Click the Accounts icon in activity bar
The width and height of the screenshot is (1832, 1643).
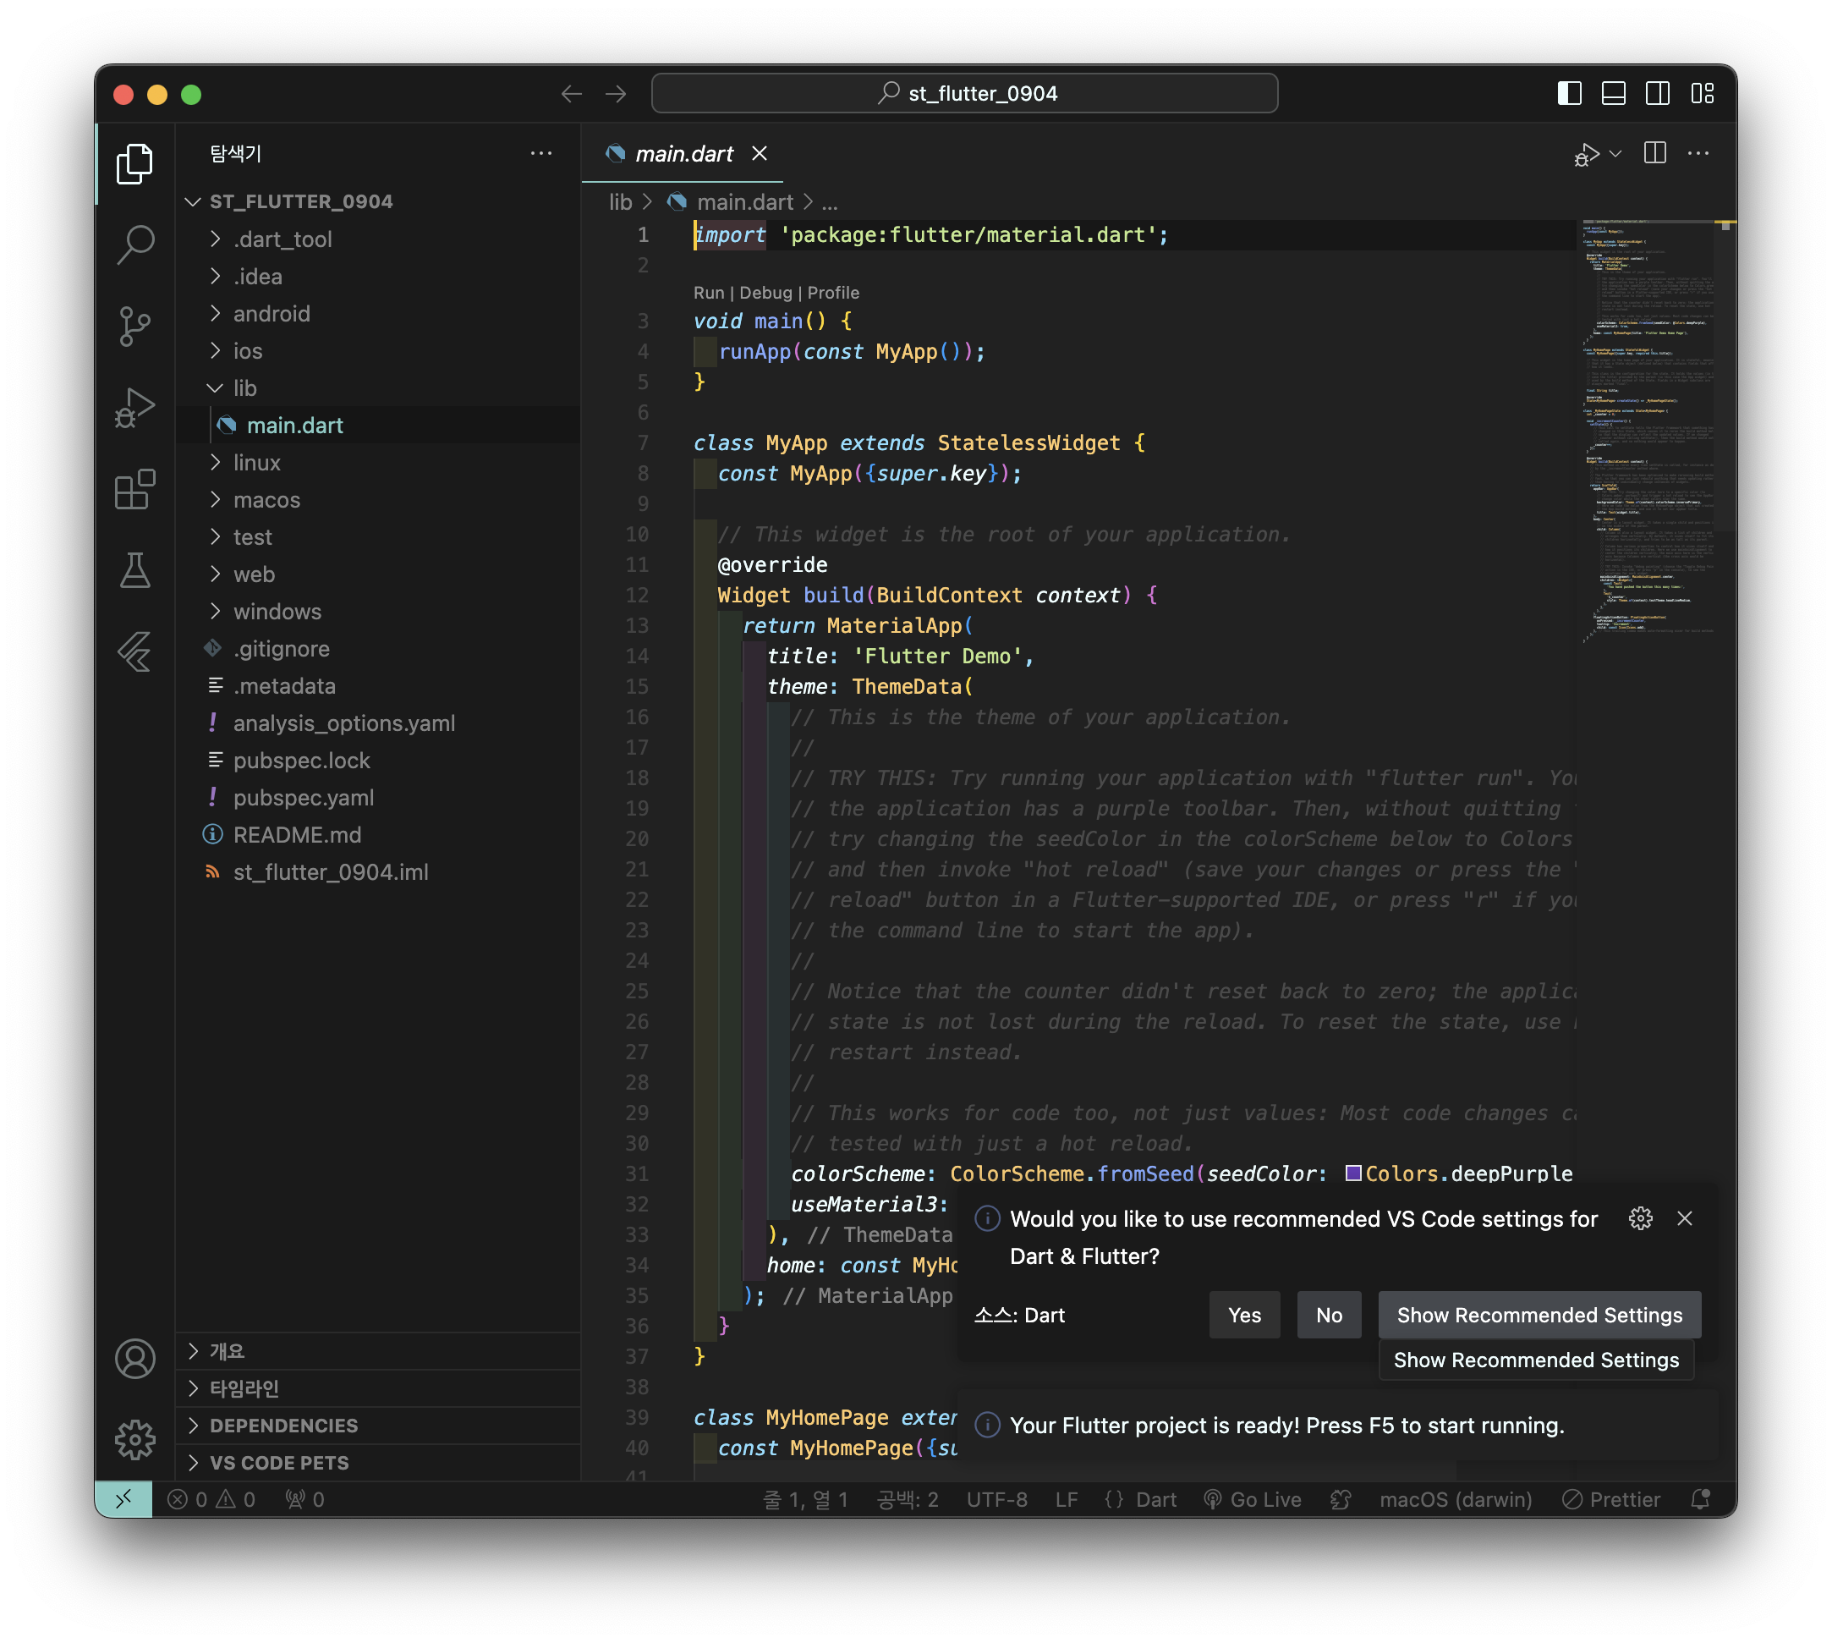pos(135,1359)
